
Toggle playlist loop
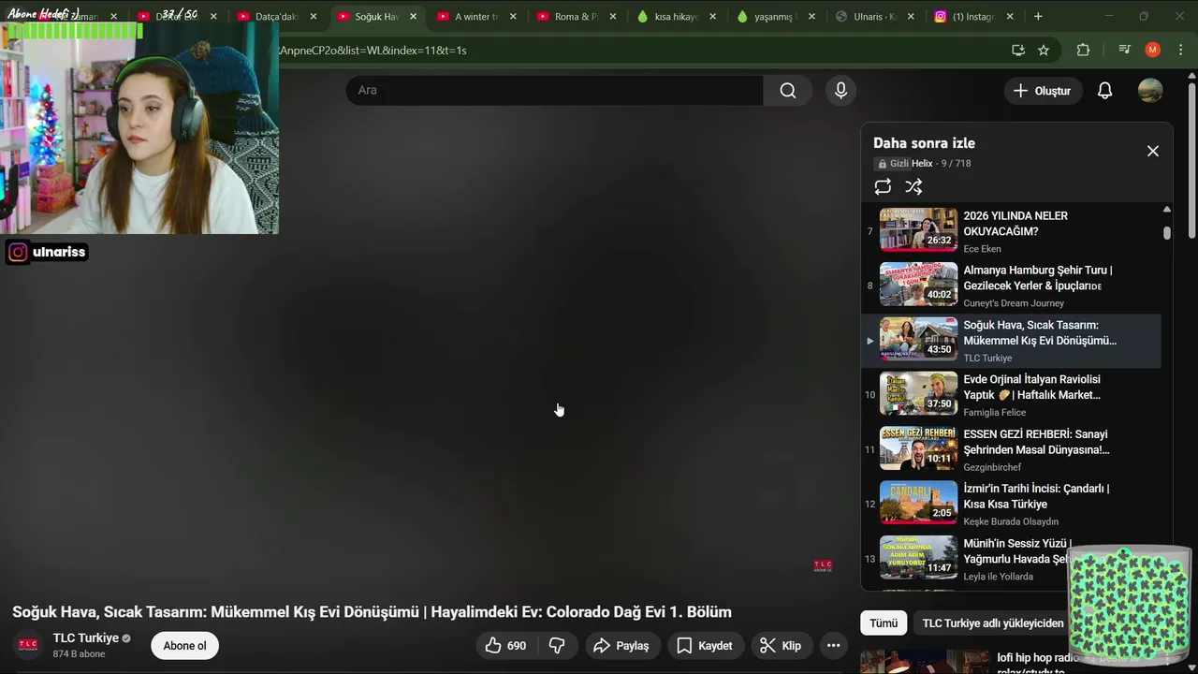[883, 186]
